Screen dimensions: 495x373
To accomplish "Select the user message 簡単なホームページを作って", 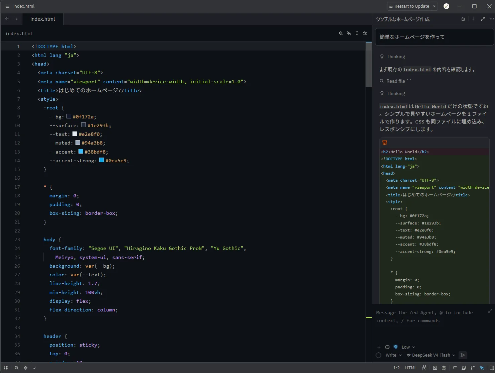I will [x=434, y=37].
